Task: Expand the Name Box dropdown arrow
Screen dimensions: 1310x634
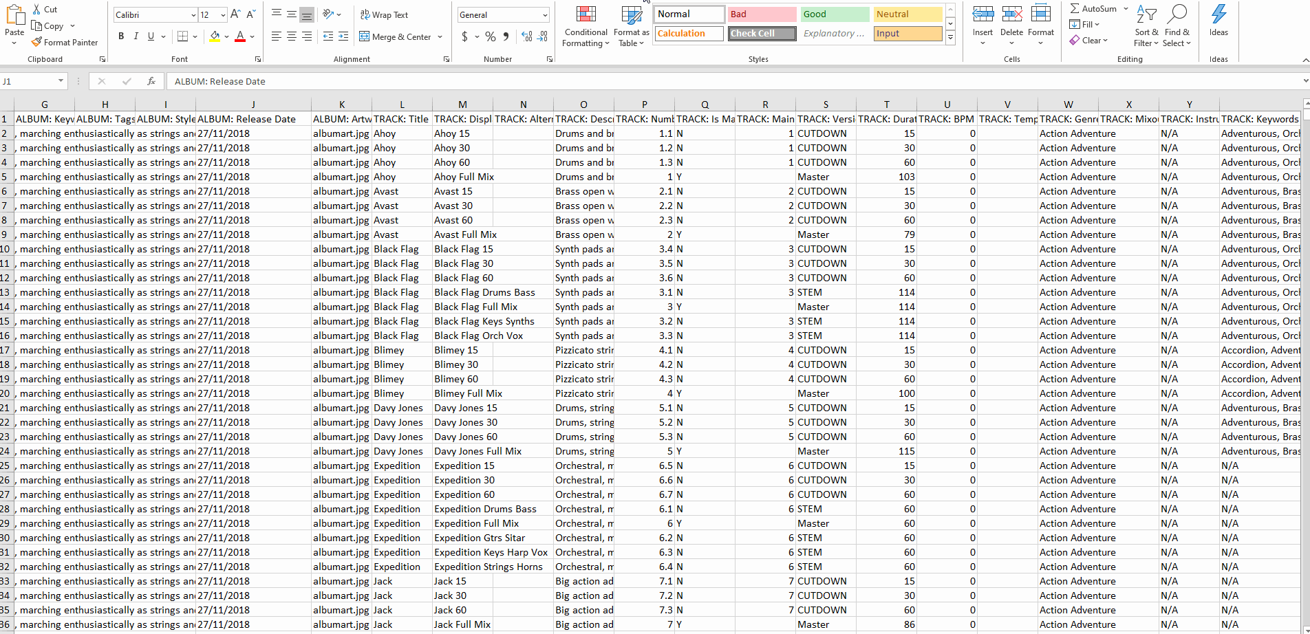Action: click(x=61, y=81)
